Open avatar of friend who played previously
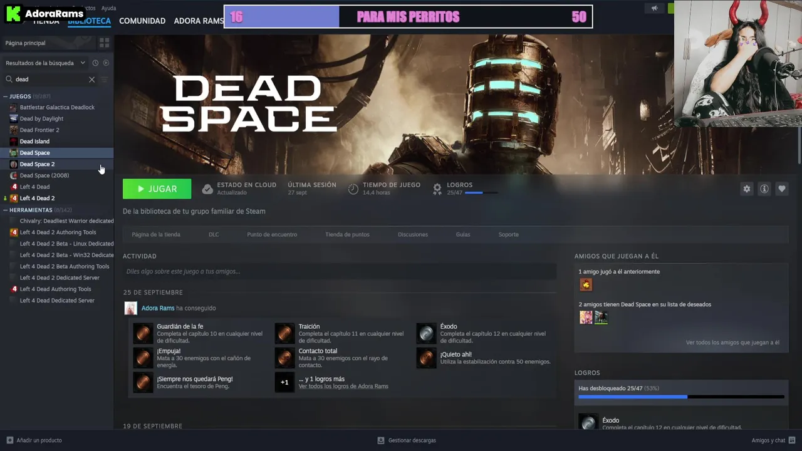The image size is (802, 451). click(586, 285)
